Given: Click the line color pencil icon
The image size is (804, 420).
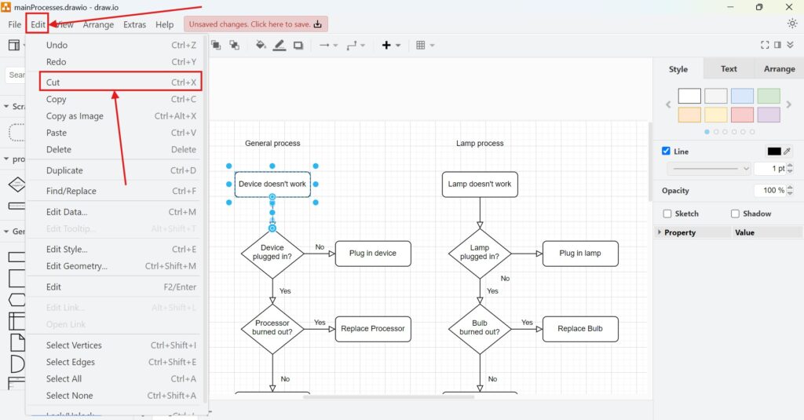Looking at the screenshot, I should pos(280,46).
